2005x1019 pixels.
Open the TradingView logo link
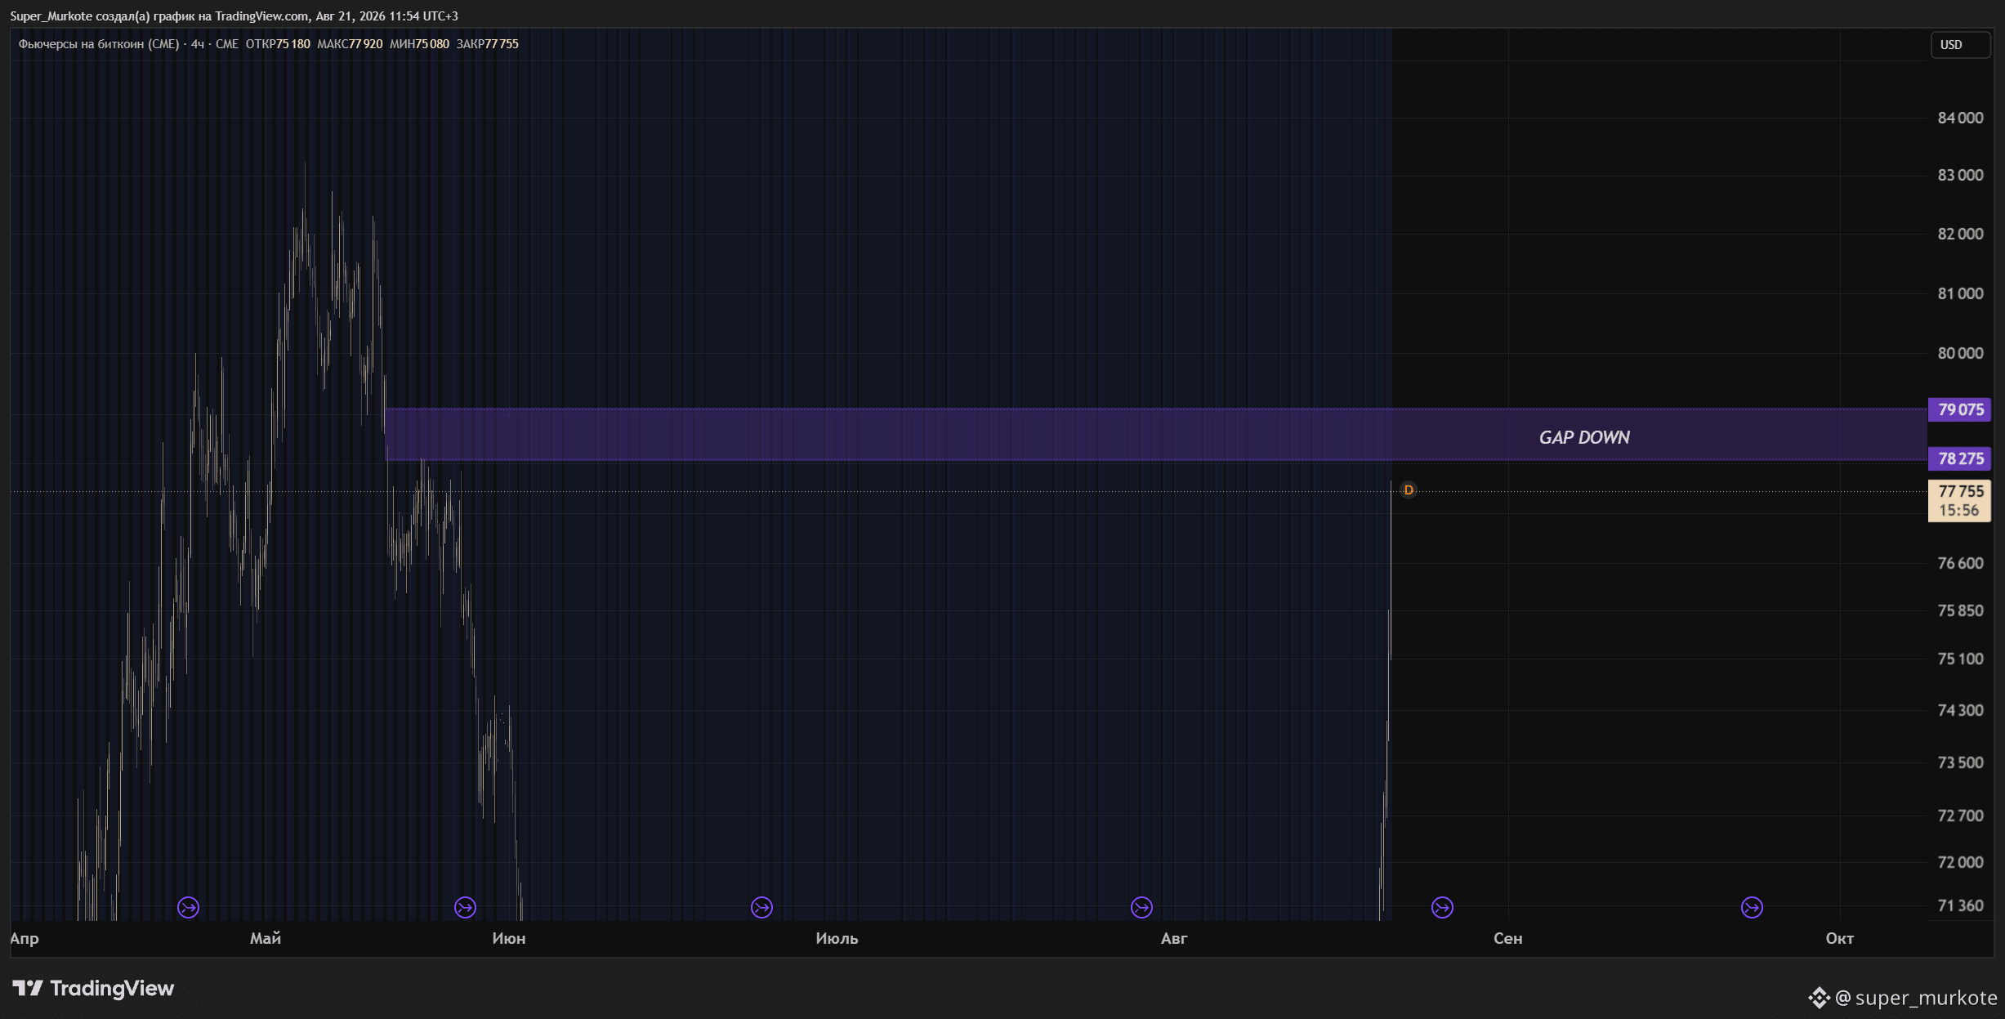coord(93,989)
